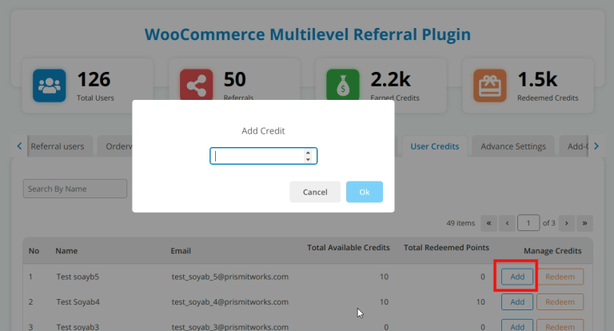Click the blue Total Users icon
The image size is (614, 331).
click(x=50, y=86)
